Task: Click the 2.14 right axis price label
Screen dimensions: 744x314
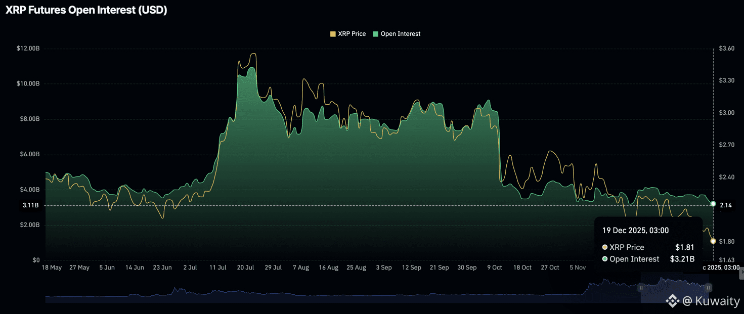Action: click(726, 205)
